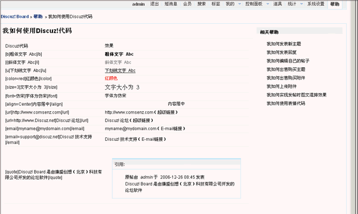Open help topic 我如何编辑自己的帖子
Viewport: 358px width, 214px height.
tap(288, 61)
